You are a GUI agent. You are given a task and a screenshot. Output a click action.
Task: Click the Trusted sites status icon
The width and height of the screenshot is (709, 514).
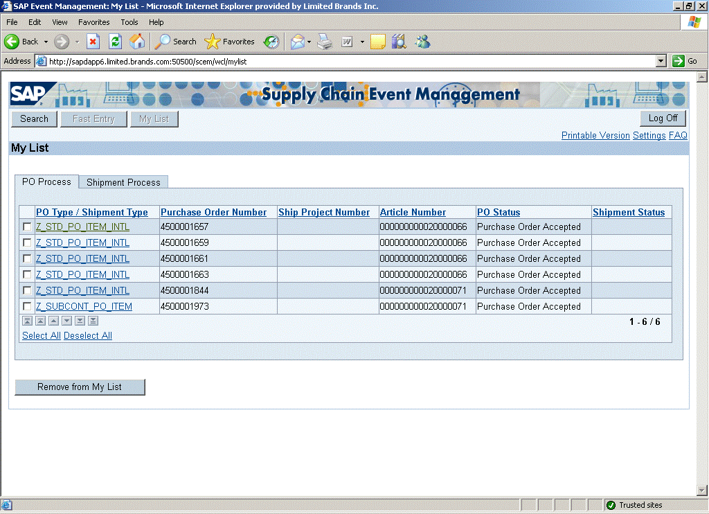[x=611, y=505]
